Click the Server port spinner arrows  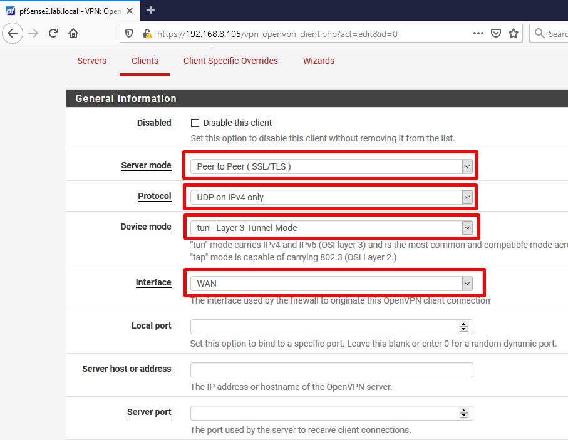click(x=464, y=413)
